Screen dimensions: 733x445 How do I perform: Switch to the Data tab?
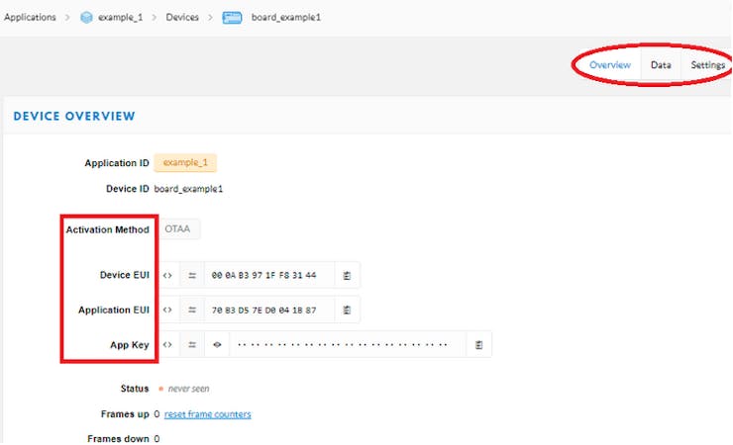pyautogui.click(x=661, y=65)
